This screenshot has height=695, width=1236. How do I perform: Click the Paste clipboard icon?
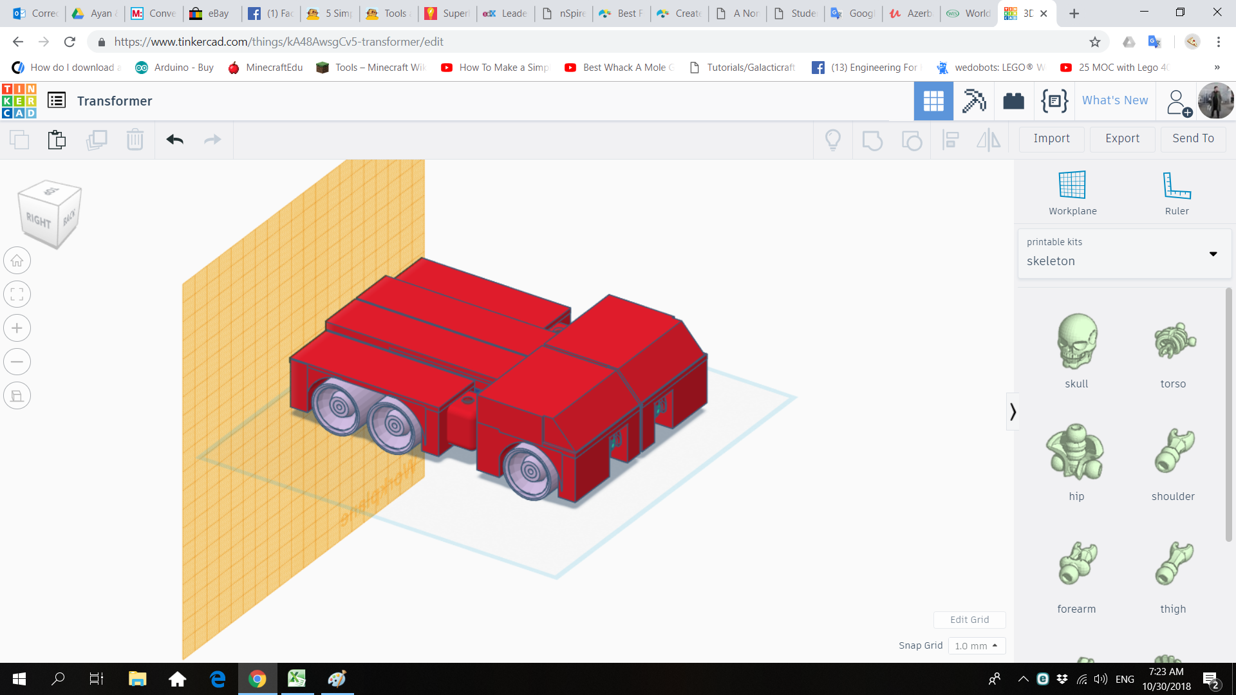[x=57, y=140]
